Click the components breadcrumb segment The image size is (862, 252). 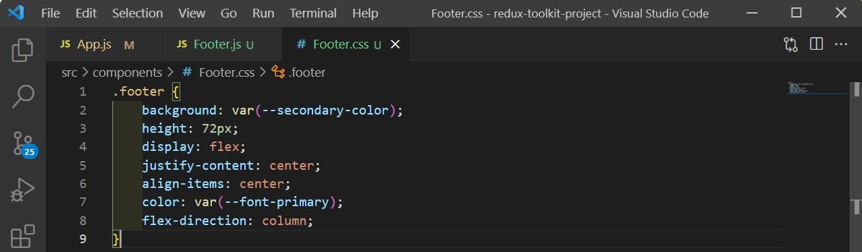128,72
